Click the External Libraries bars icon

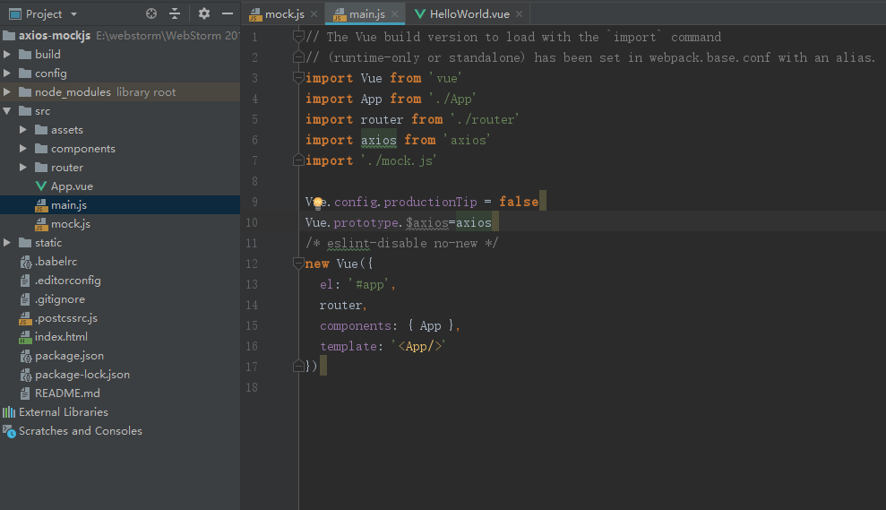point(9,412)
